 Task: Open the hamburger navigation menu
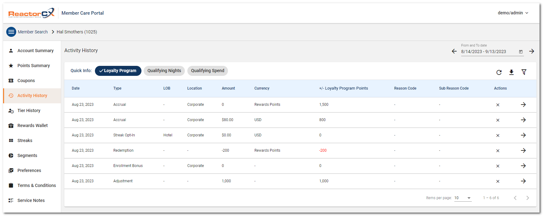(11, 32)
